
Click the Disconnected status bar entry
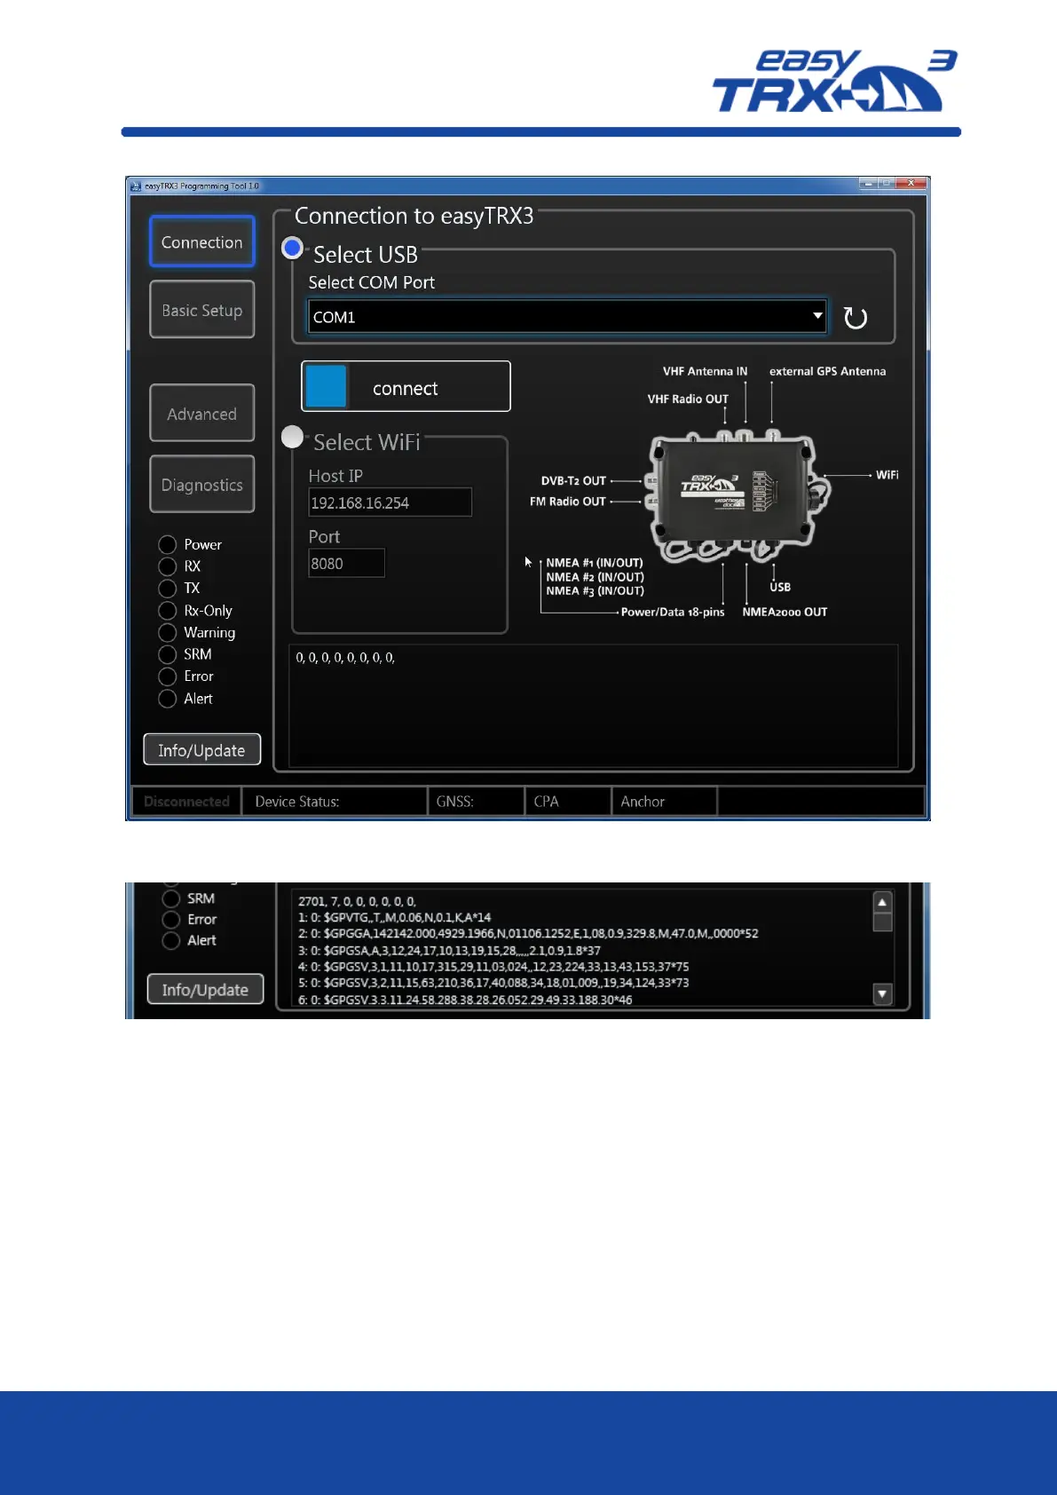[x=186, y=802]
